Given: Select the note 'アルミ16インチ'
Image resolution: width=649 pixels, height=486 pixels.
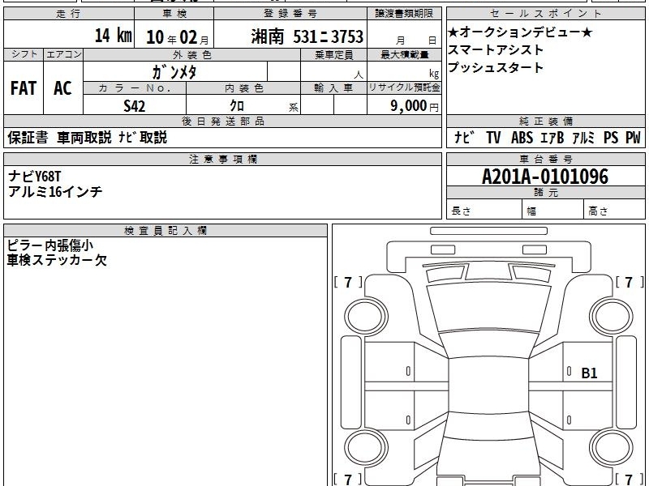Looking at the screenshot, I should [x=55, y=192].
